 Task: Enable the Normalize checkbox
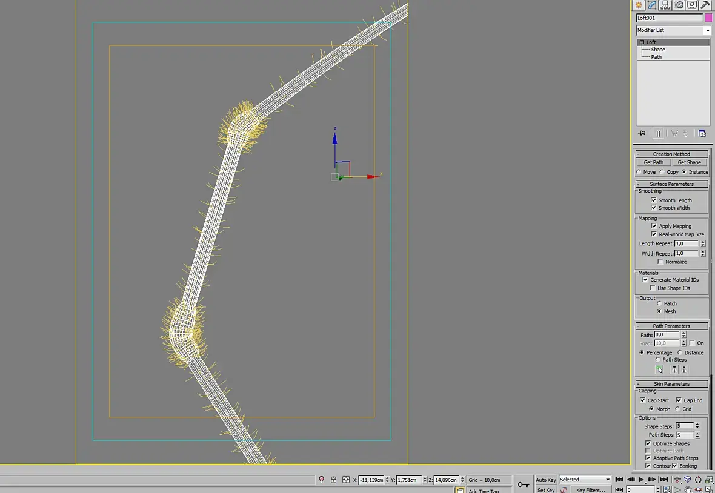[x=660, y=262]
